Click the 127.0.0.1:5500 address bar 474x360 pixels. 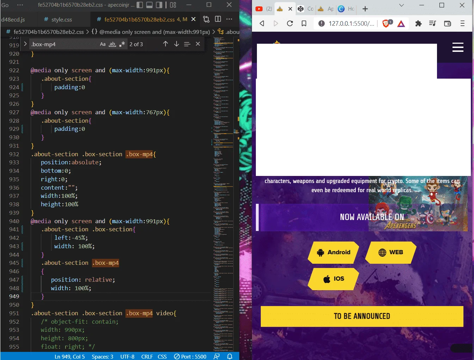[x=351, y=23]
